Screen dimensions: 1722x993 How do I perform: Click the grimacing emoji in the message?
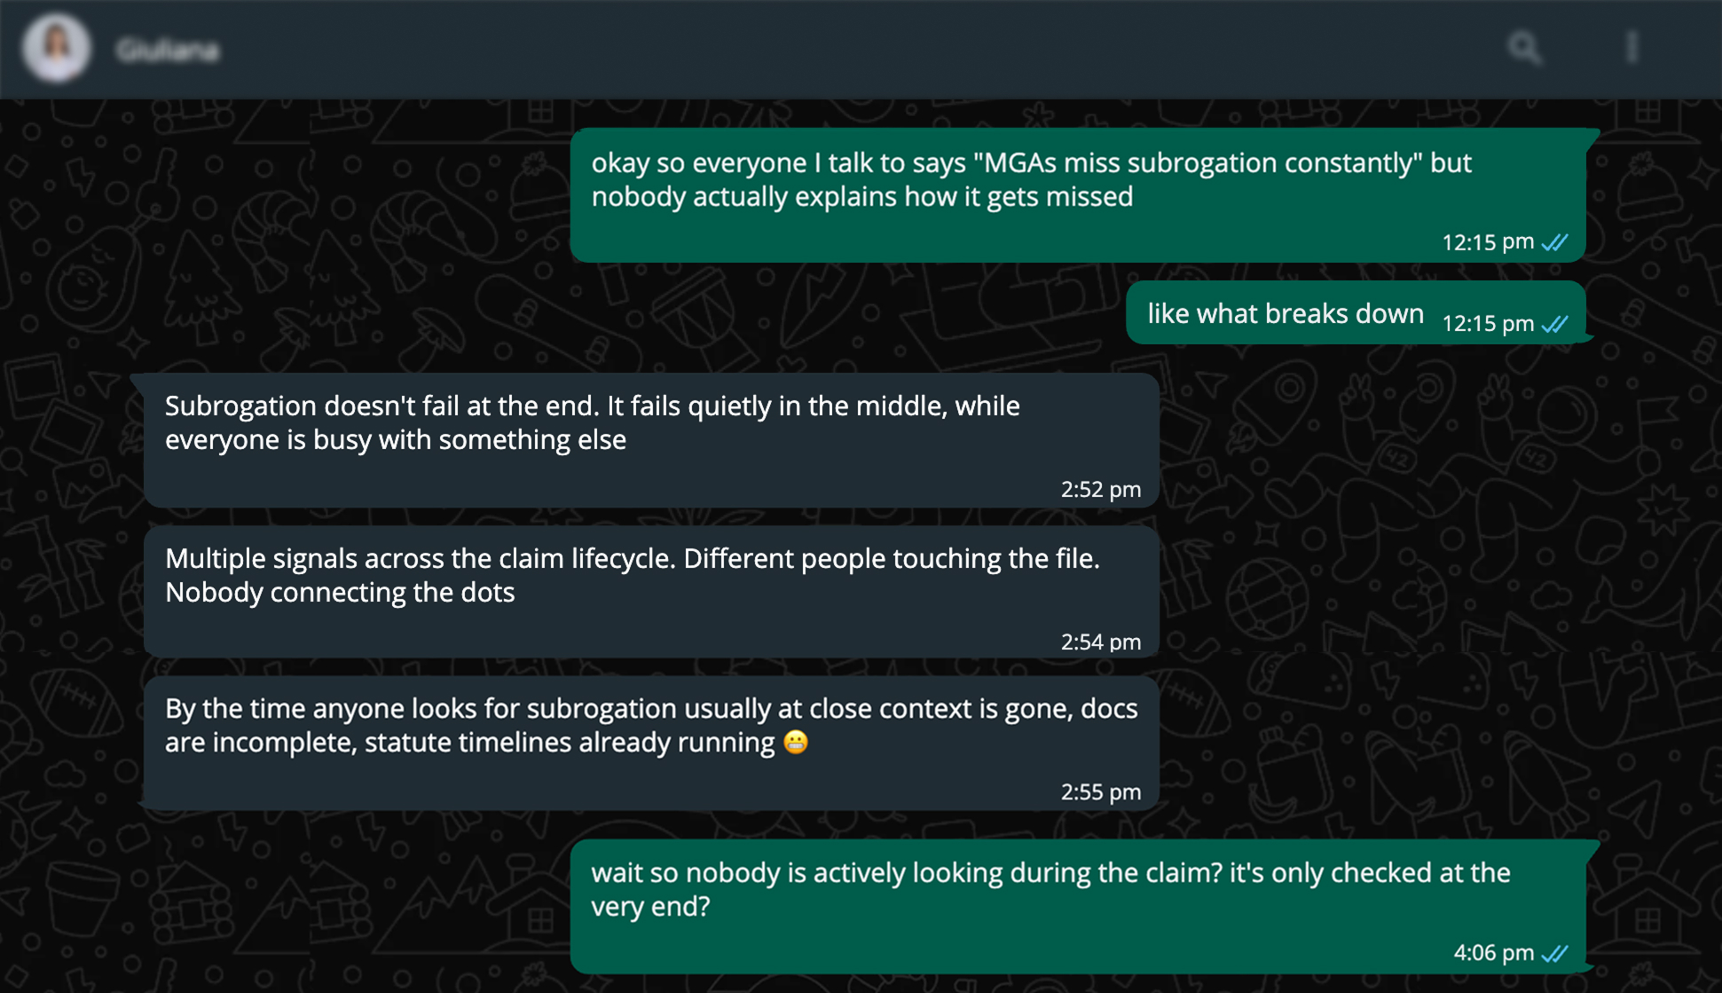[796, 742]
